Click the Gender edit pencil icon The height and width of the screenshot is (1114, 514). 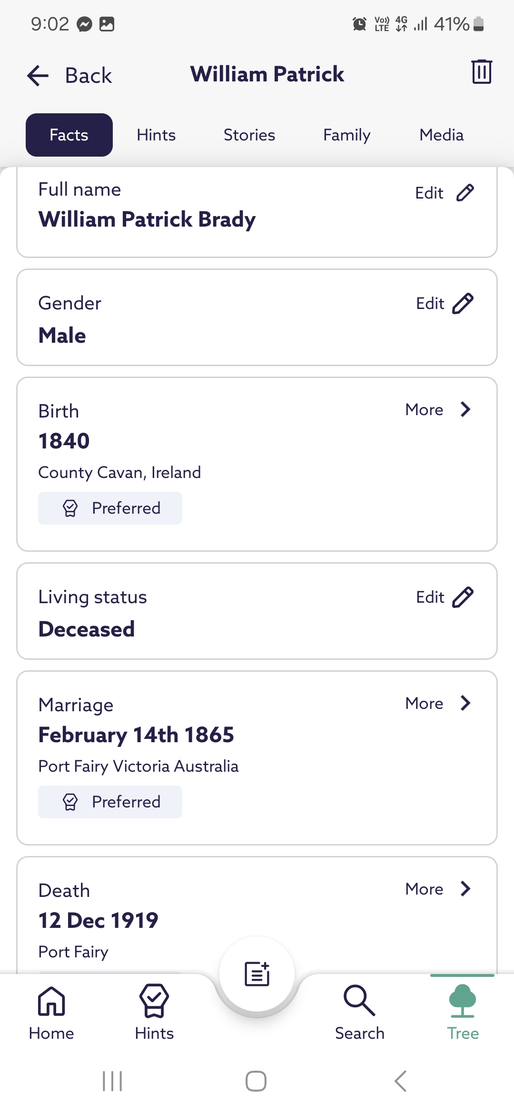point(463,304)
